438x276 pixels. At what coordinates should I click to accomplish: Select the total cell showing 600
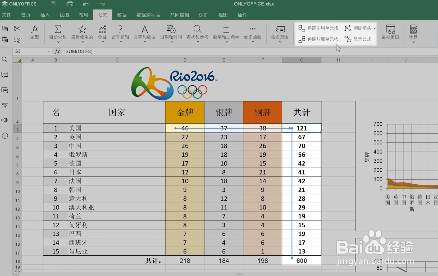(302, 261)
